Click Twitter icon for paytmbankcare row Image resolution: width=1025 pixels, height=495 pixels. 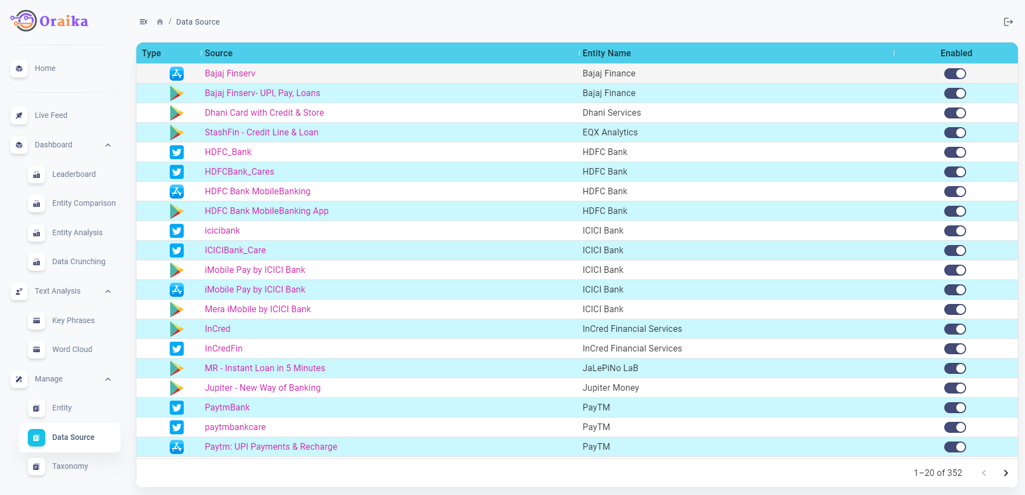tap(177, 427)
